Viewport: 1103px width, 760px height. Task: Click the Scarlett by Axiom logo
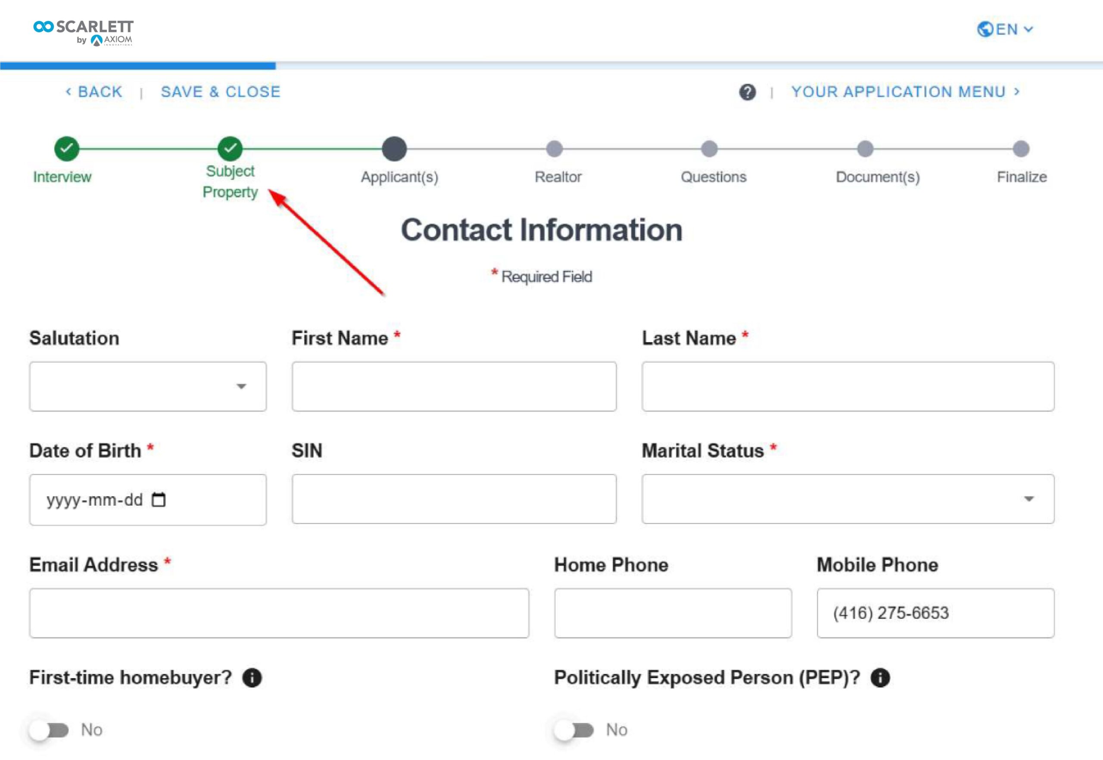tap(83, 32)
